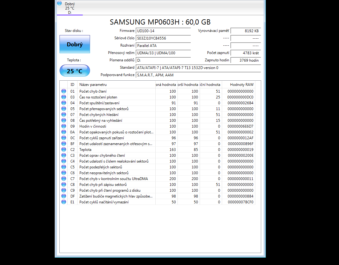Click the 4783 krát power-on count field
Viewport: 339px width, 265px height.
pos(245,53)
